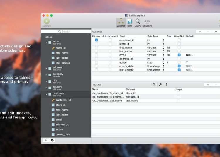Viewport: 220px width, 157px height.
Task: Click the Search field above Tables
Action: click(66, 31)
